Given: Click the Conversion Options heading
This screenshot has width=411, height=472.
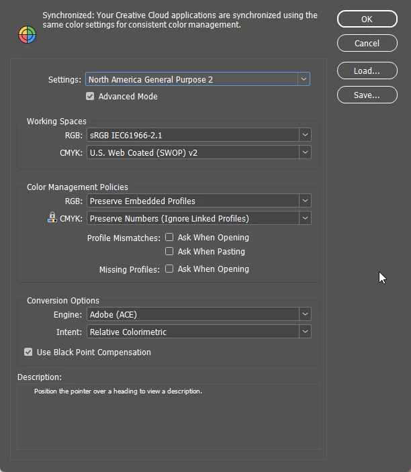Looking at the screenshot, I should coord(63,300).
